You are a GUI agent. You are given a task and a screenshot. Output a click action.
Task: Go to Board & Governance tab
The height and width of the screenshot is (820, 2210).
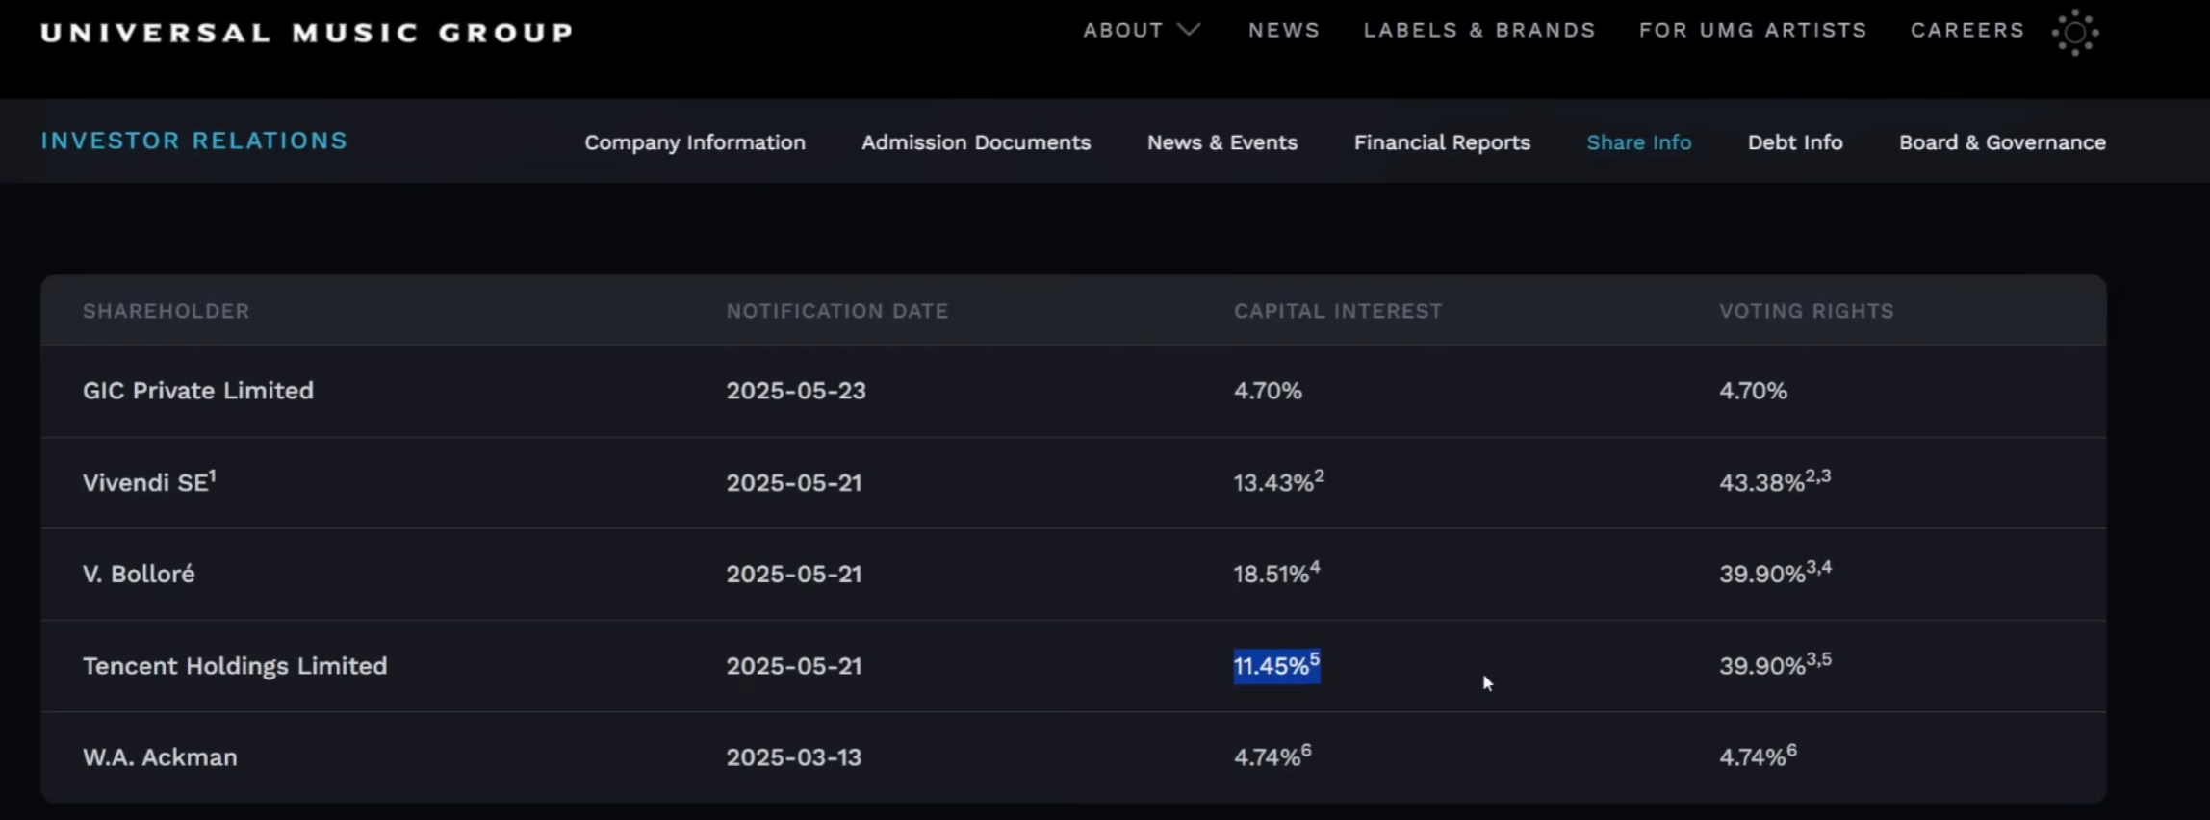pos(2002,142)
